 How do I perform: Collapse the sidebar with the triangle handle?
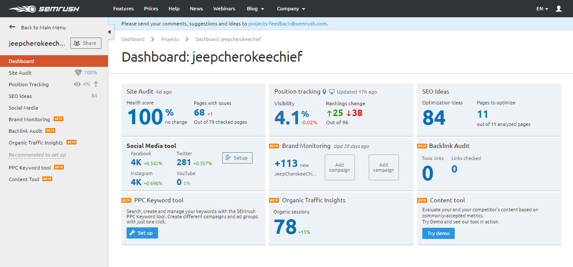(110, 32)
